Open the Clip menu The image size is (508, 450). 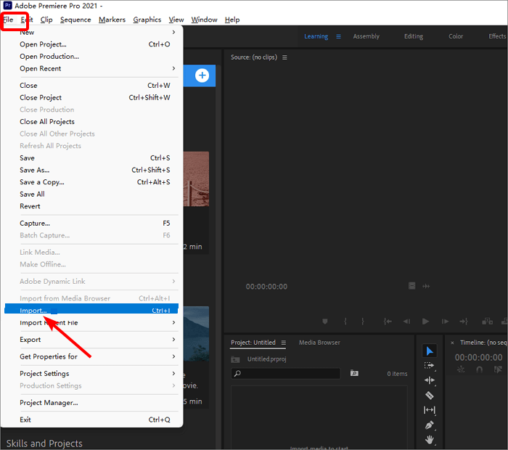coord(46,20)
